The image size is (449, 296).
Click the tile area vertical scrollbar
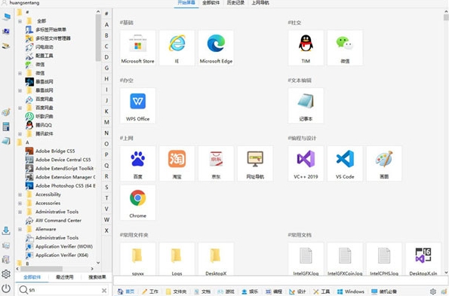pyautogui.click(x=446, y=18)
